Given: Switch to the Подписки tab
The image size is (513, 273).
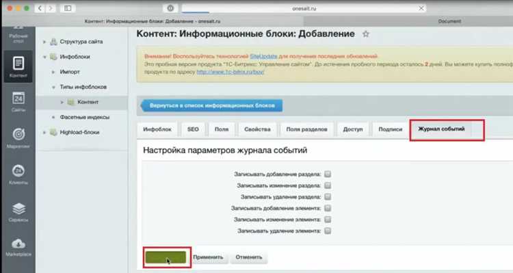Looking at the screenshot, I should pos(391,129).
